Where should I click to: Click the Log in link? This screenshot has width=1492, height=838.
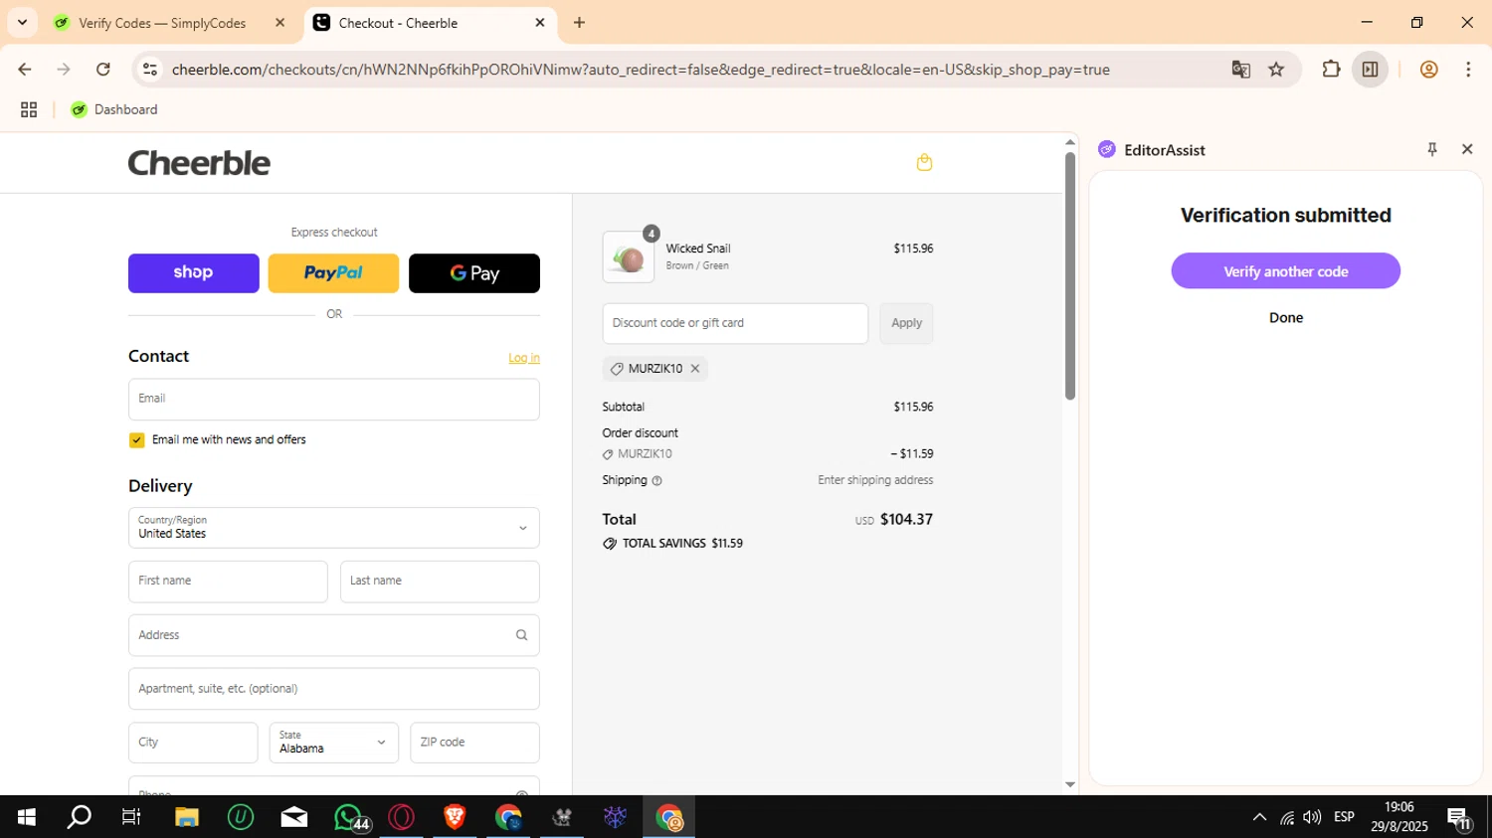click(524, 358)
